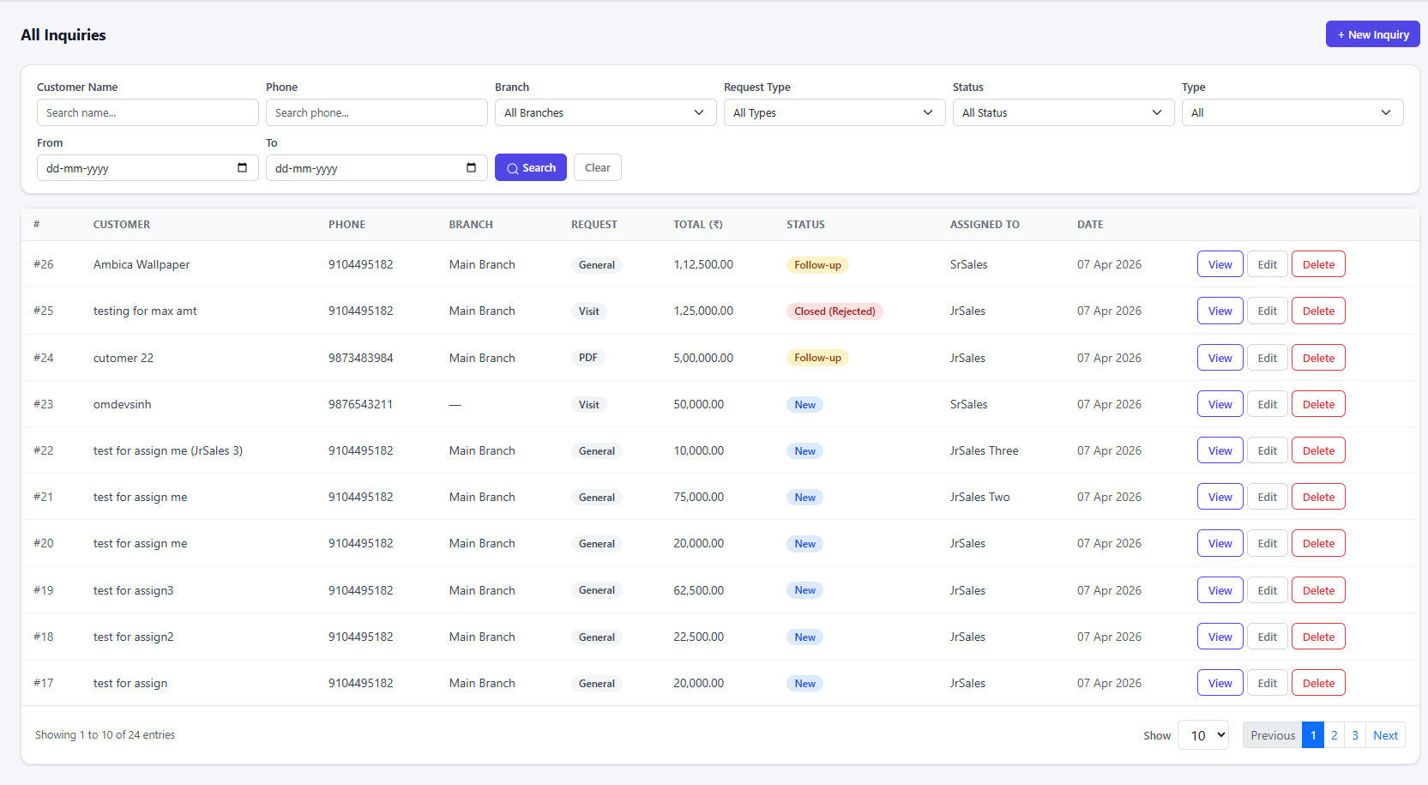The width and height of the screenshot is (1428, 785).
Task: Focus the Customer Name search field
Action: [x=148, y=112]
